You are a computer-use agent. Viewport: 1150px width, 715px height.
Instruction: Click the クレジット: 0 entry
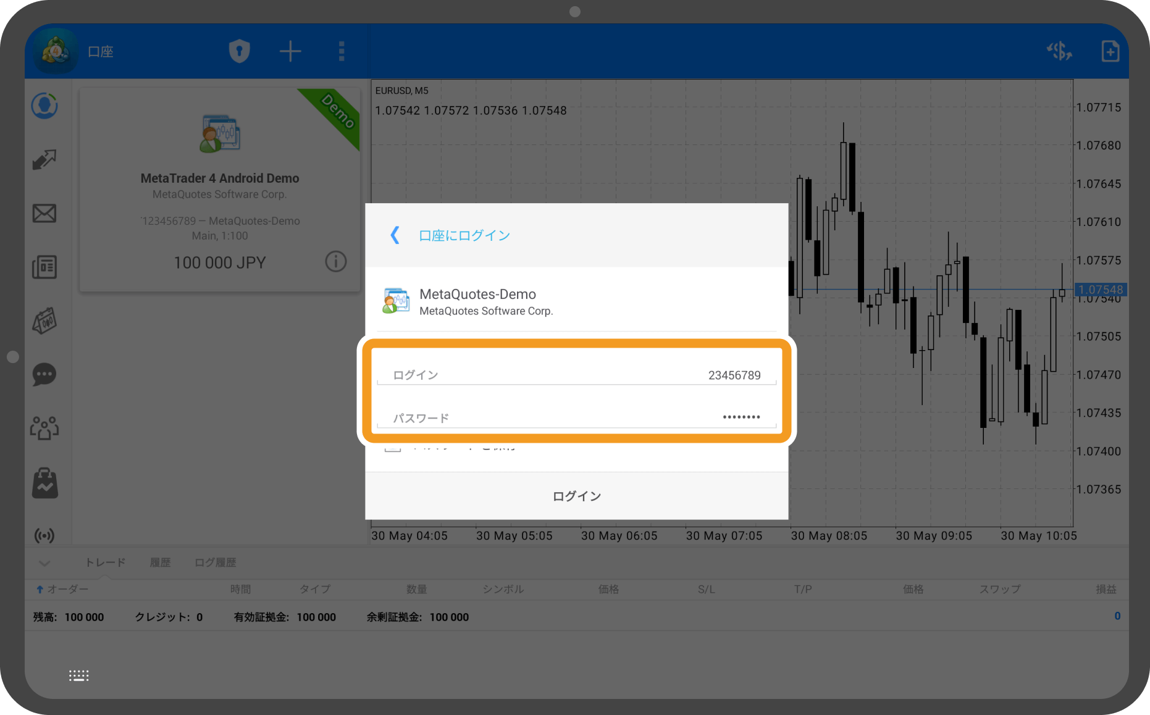(169, 617)
